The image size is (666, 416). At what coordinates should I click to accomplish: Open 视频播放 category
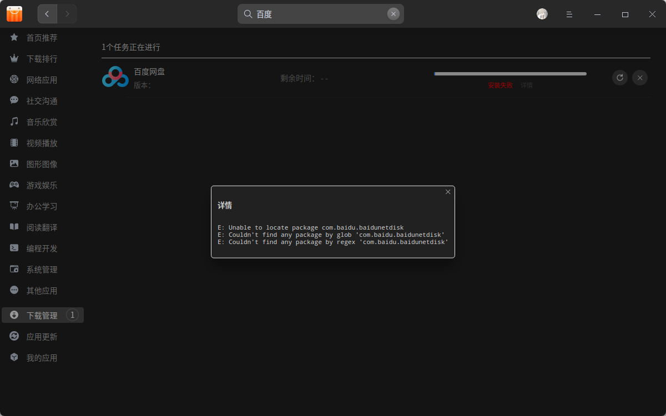pos(43,143)
